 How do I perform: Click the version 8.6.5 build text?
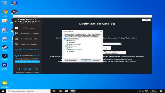pyautogui.click(x=27, y=73)
